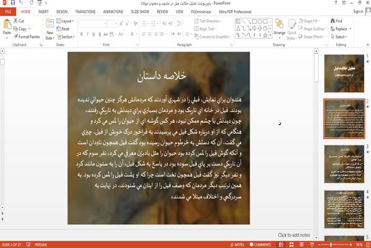Click the PERSIAN language indicator
371x248 pixels.
pos(41,245)
